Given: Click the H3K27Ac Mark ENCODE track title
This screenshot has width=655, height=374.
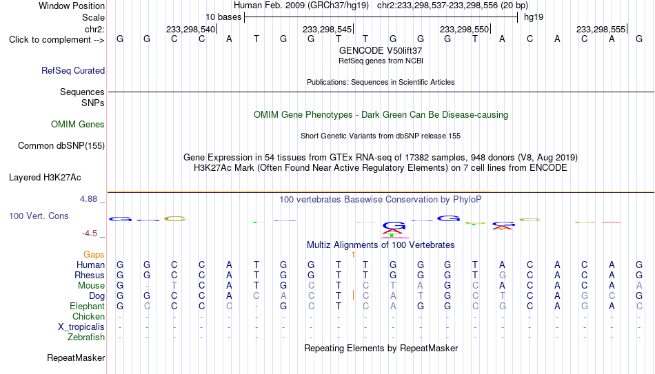Looking at the screenshot, I should [x=381, y=168].
